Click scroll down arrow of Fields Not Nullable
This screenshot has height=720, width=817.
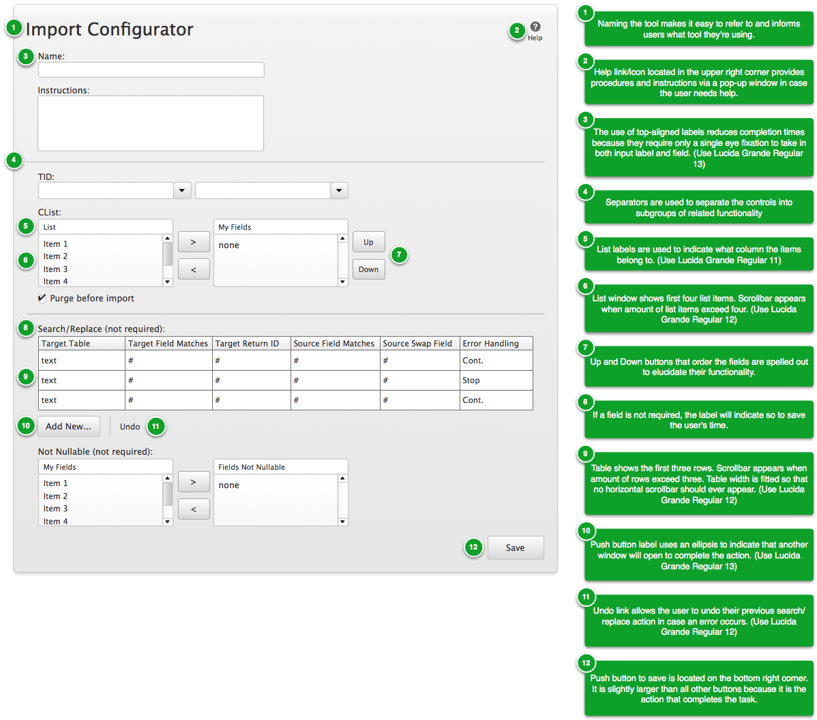(x=342, y=522)
